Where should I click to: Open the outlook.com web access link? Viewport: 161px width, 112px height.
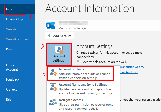point(132,67)
